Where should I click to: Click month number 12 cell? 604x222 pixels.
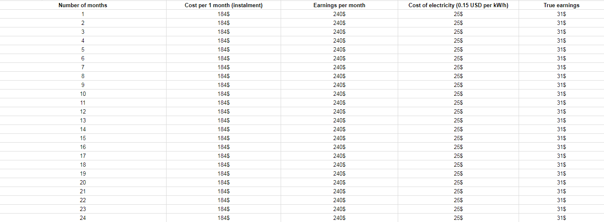[83, 111]
